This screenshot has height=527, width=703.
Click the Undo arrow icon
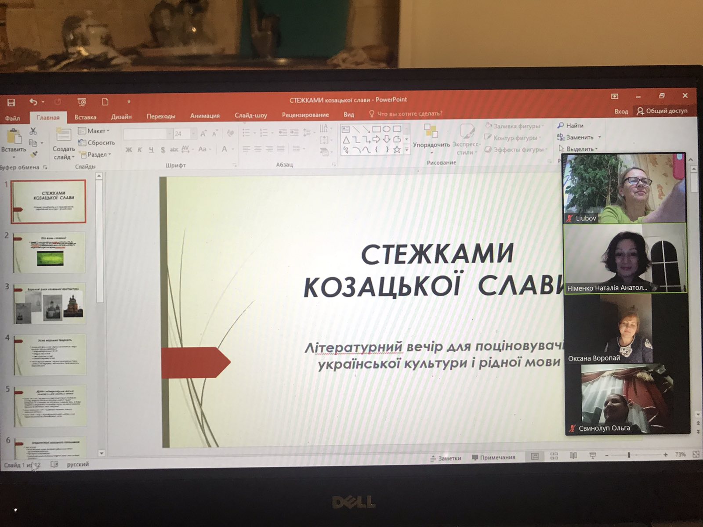tap(33, 102)
